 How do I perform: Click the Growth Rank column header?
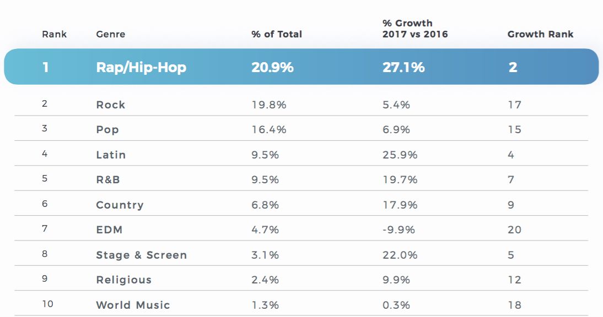(540, 34)
